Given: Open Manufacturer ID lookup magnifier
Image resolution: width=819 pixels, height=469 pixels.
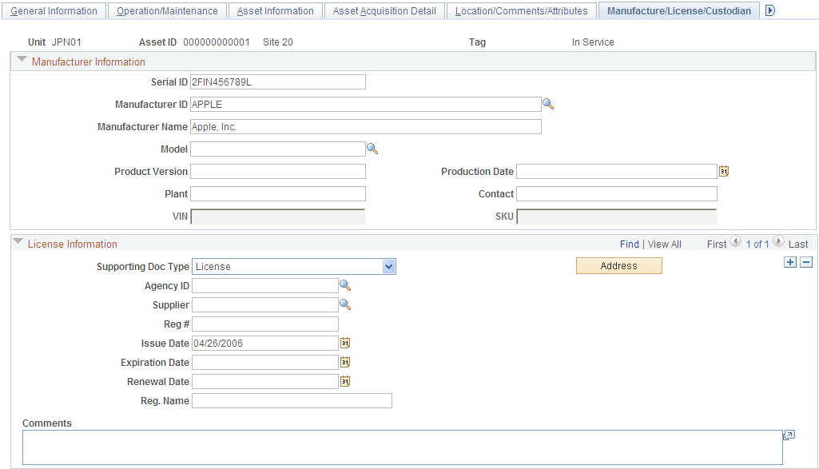Looking at the screenshot, I should coord(548,105).
